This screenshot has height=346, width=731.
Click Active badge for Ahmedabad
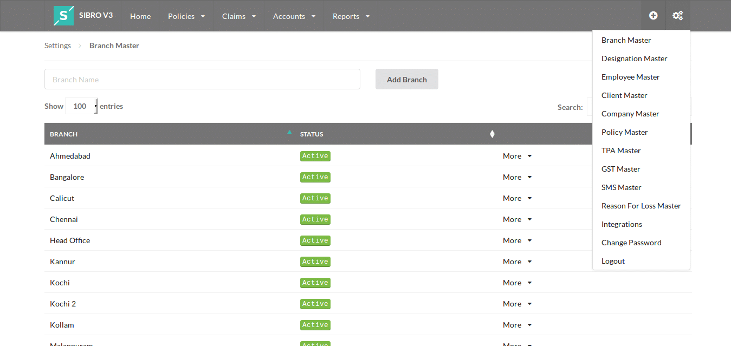pyautogui.click(x=315, y=156)
